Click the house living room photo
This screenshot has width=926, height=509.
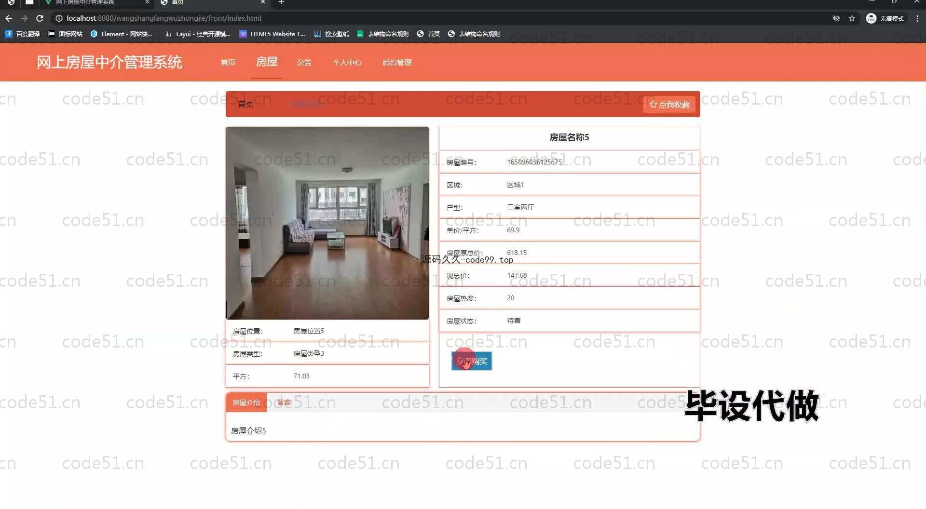327,223
